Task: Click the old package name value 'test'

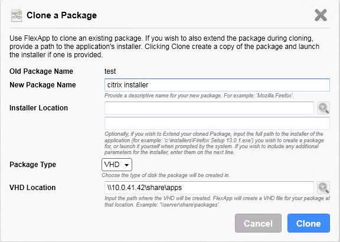Action: 110,71
